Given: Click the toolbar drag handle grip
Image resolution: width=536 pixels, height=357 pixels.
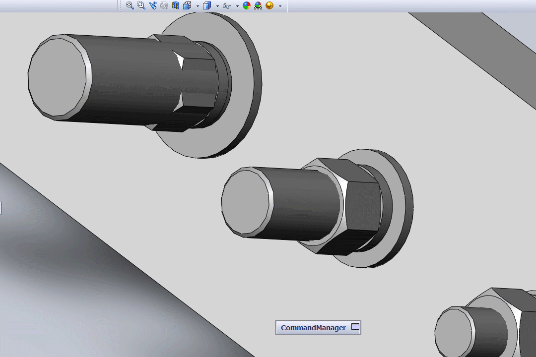Looking at the screenshot, I should 120,6.
